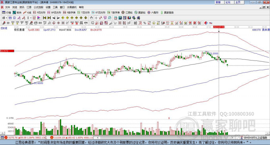270x145 pixels.
Task: Open the 板块 sector view
Action: pyautogui.click(x=17, y=13)
